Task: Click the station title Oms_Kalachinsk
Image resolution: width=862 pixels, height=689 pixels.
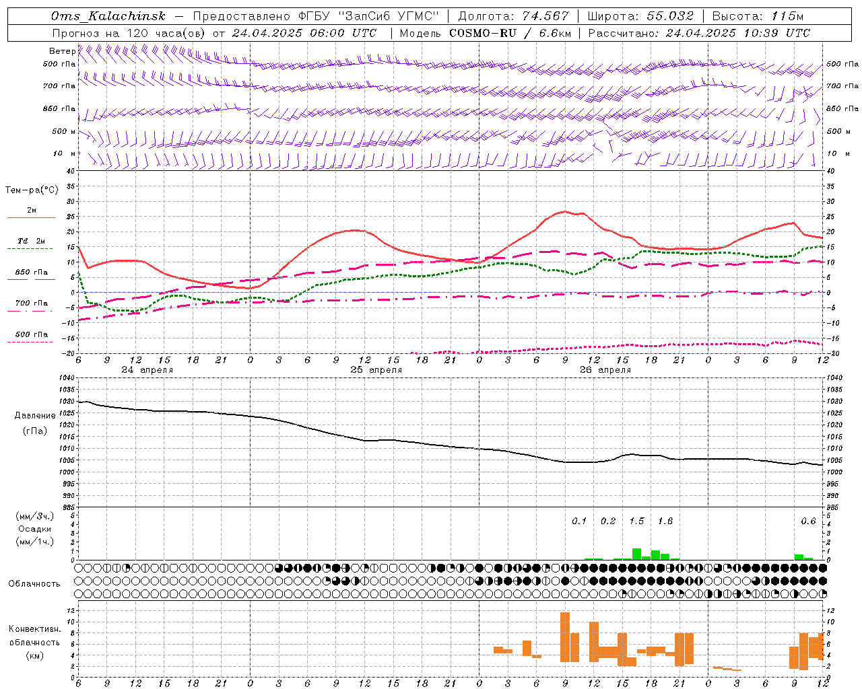Action: tap(108, 16)
